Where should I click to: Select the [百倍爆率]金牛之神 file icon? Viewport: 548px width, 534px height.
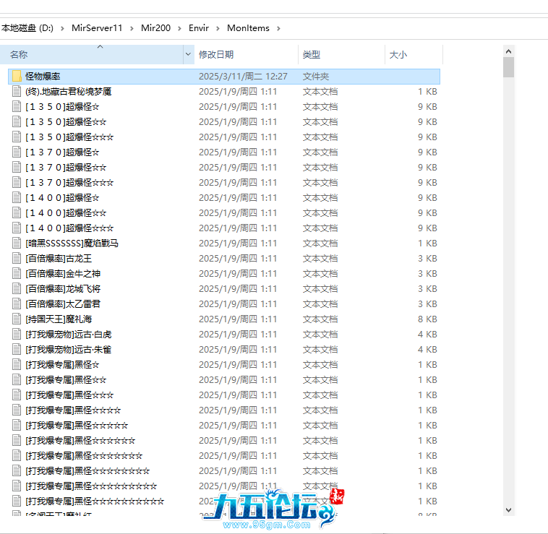(17, 273)
